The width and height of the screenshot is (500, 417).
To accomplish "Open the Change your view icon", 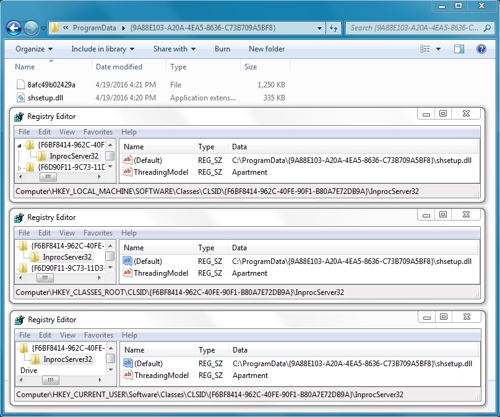I will (425, 49).
